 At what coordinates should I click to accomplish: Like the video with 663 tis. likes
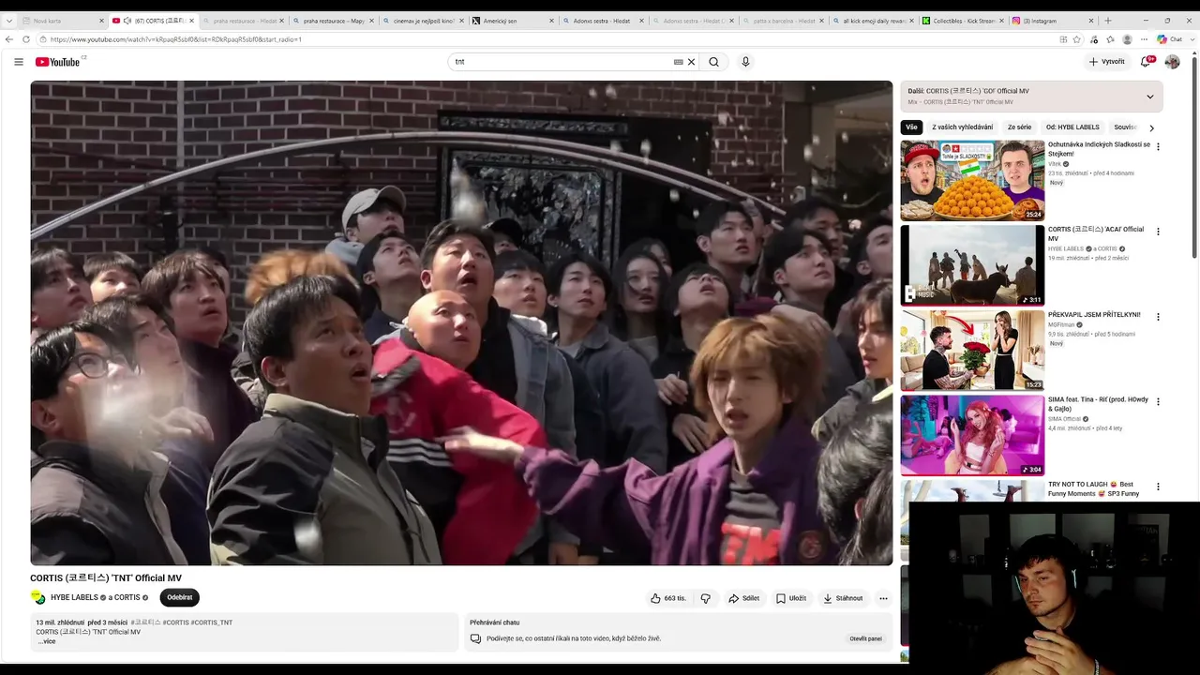coord(668,598)
